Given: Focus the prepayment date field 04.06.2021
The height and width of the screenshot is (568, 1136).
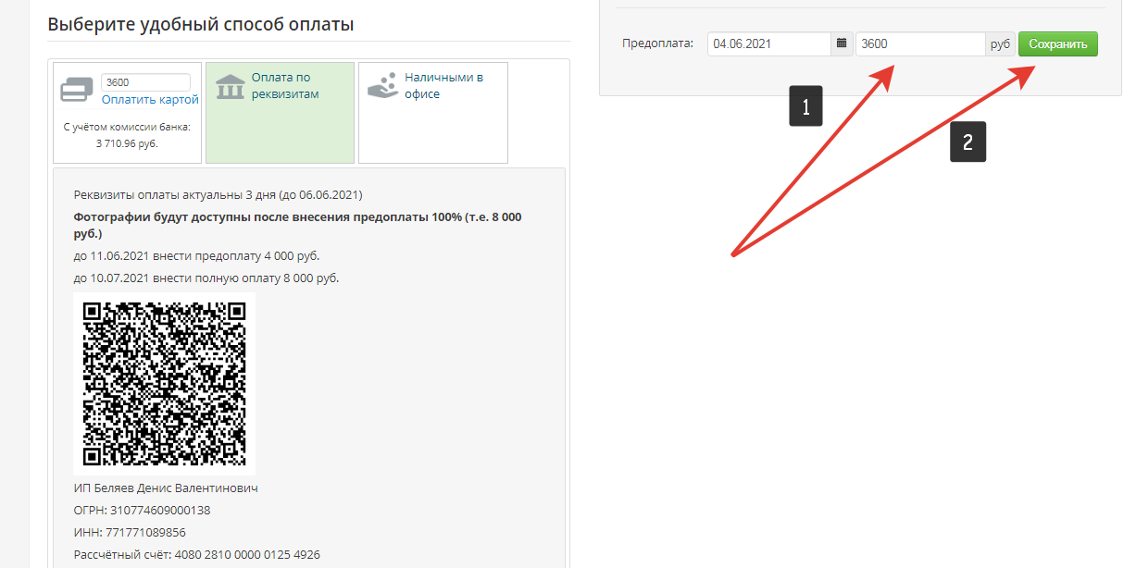Looking at the screenshot, I should 769,43.
